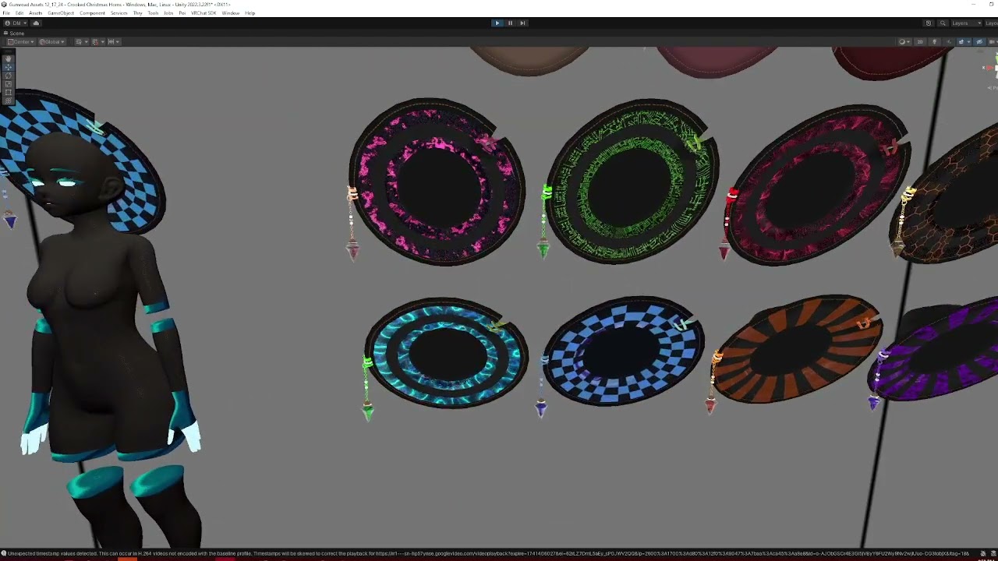This screenshot has width=998, height=561.
Task: Open the grid visibility dropdown
Action: point(82,42)
